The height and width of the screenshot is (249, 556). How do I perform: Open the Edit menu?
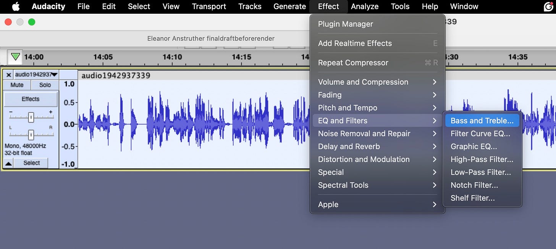(x=109, y=6)
